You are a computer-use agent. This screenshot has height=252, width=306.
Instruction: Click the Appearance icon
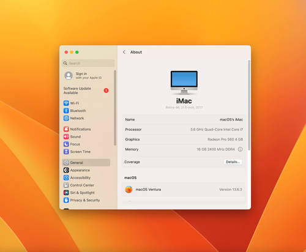click(x=66, y=170)
